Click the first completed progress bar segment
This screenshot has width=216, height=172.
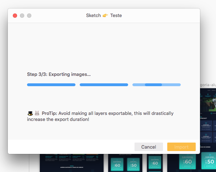click(51, 85)
